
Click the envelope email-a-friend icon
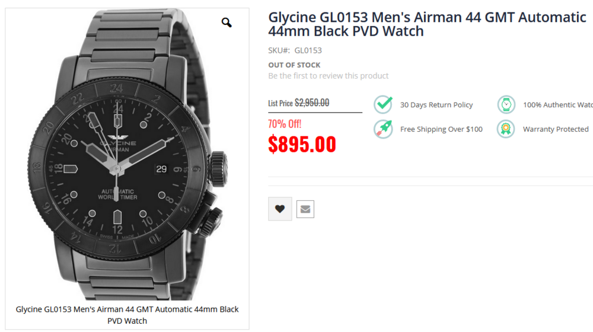(x=305, y=209)
